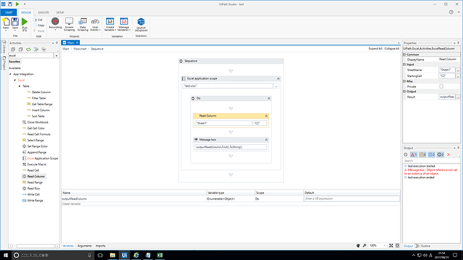Collapse the Excel application scope activity

278,78
